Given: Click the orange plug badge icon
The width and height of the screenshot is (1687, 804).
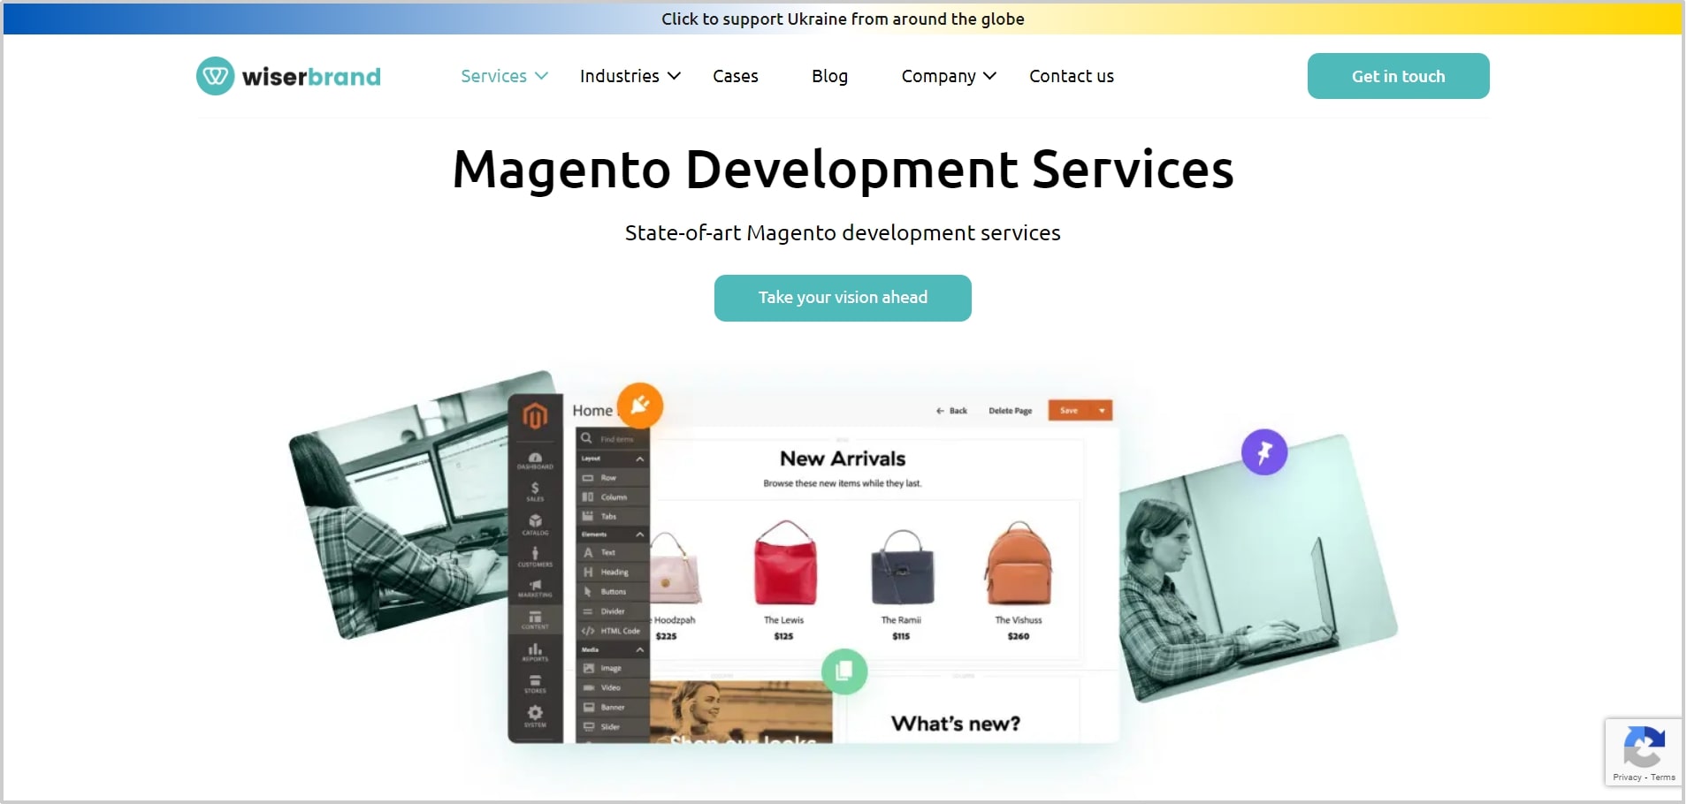Looking at the screenshot, I should pos(640,406).
